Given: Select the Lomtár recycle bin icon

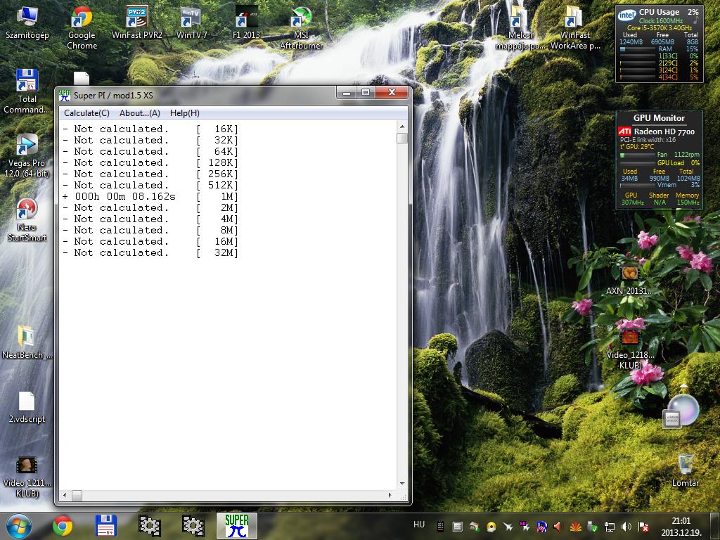Looking at the screenshot, I should point(685,470).
